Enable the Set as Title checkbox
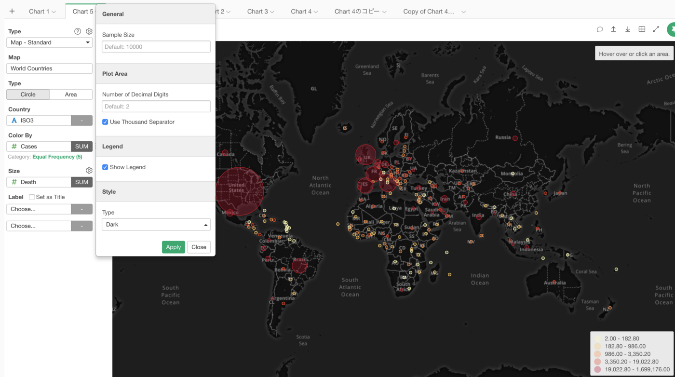Viewport: 675px width, 377px height. point(32,197)
